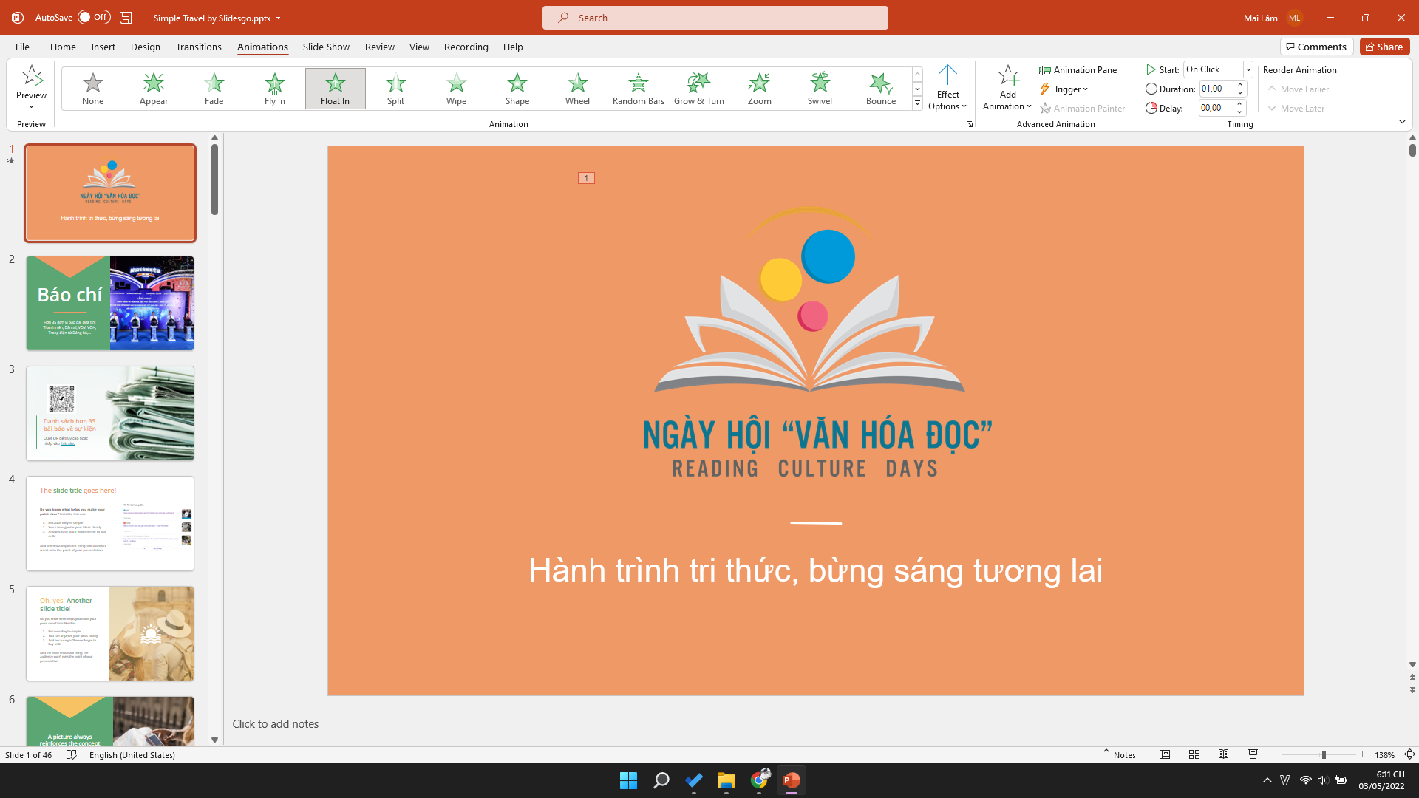Switch to Reading View
The image size is (1419, 798).
pos(1224,754)
